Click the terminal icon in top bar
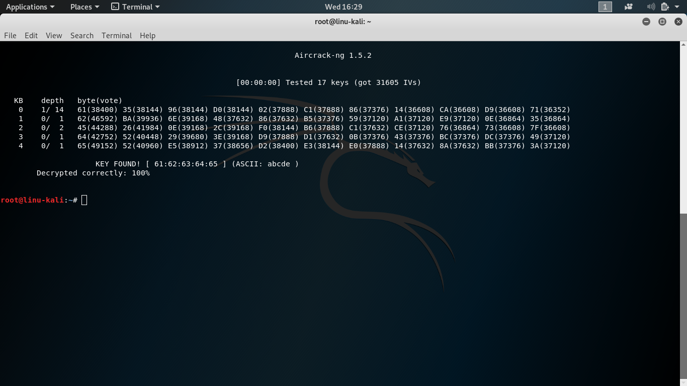 coord(115,7)
